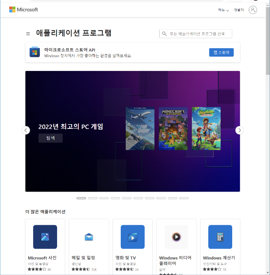
Task: Select the eighth carousel page indicator
Action: click(161, 198)
